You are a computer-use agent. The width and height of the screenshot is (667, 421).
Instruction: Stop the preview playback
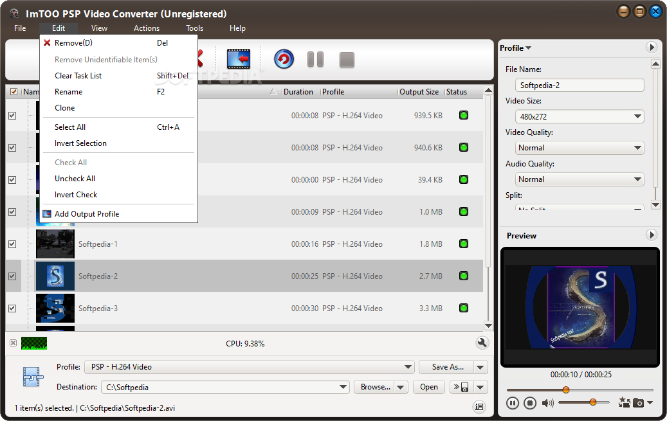(529, 403)
